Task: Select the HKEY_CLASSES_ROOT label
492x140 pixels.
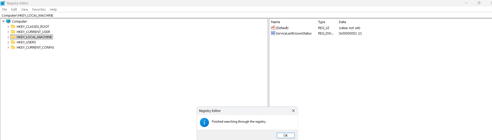Action: coord(33,26)
